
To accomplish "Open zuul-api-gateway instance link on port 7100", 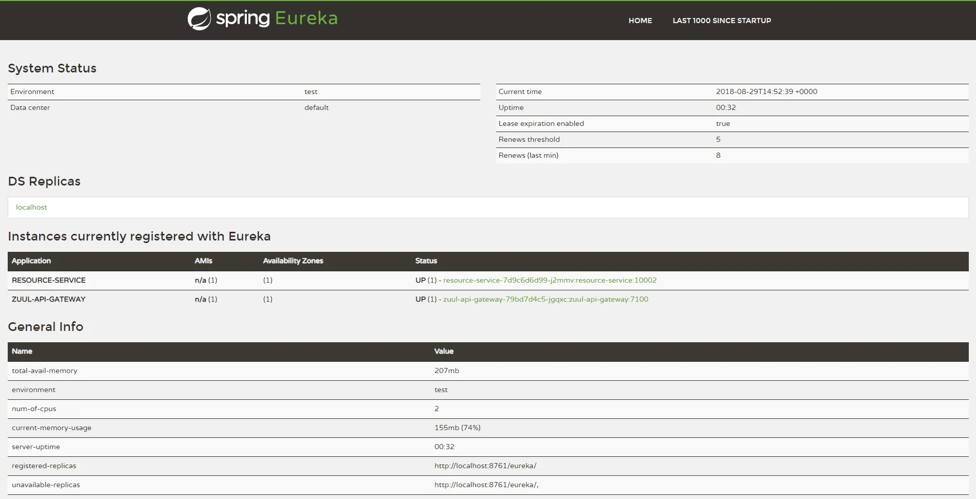I will point(546,299).
